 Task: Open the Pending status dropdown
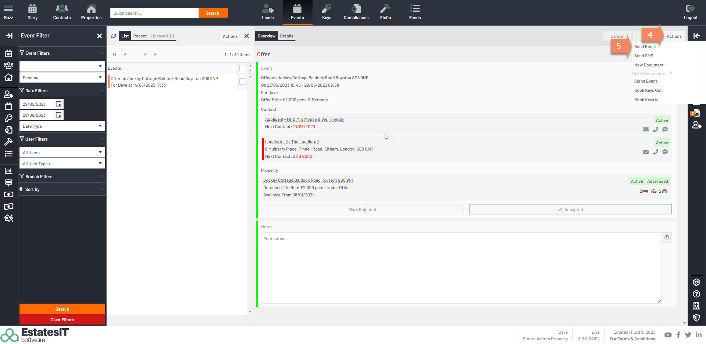click(x=62, y=78)
